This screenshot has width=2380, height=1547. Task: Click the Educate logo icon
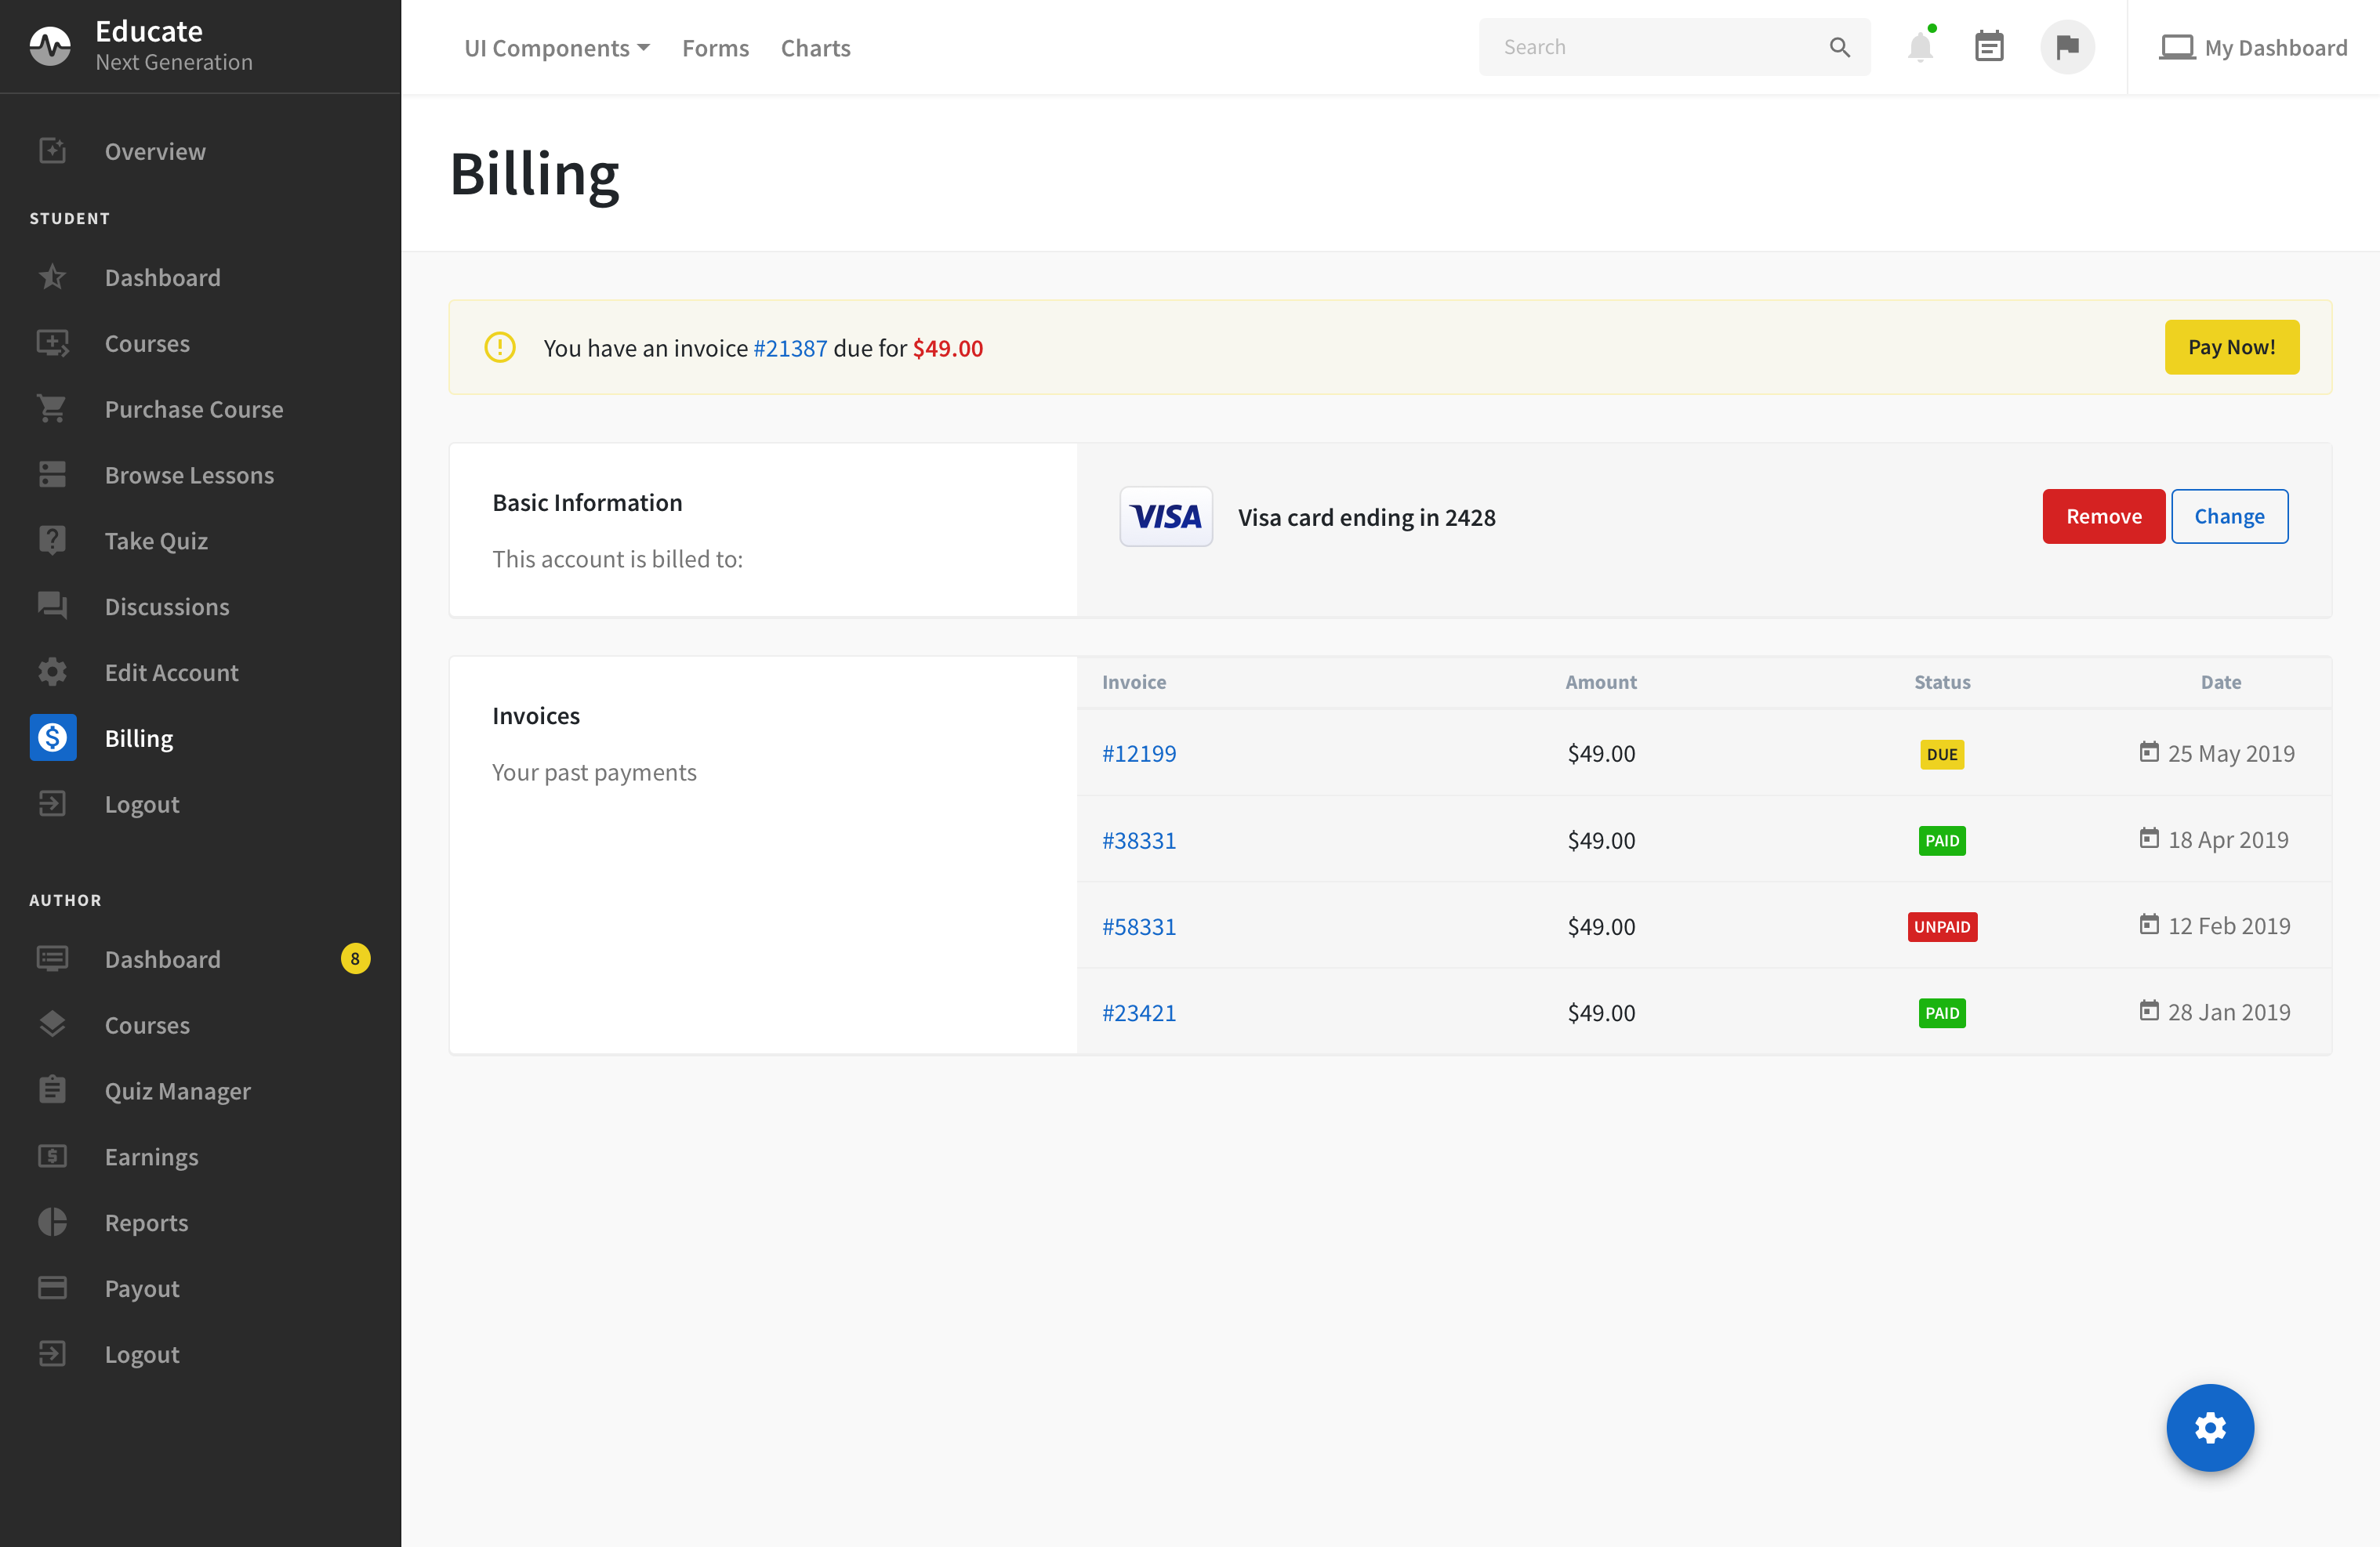pyautogui.click(x=50, y=46)
